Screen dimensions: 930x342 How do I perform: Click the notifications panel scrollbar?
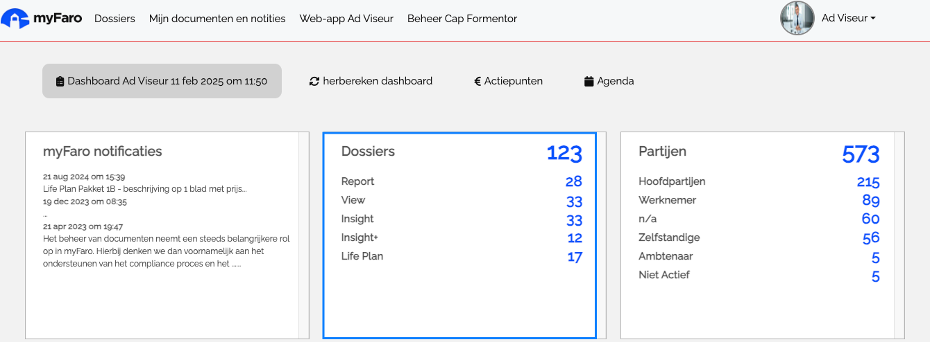click(303, 235)
